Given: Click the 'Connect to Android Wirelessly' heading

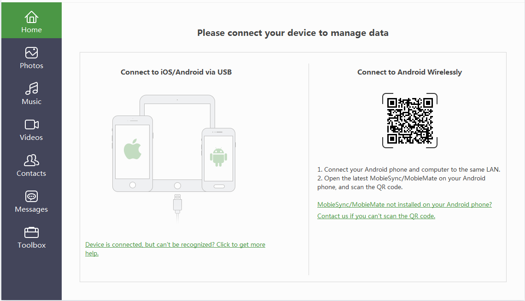Looking at the screenshot, I should (409, 72).
